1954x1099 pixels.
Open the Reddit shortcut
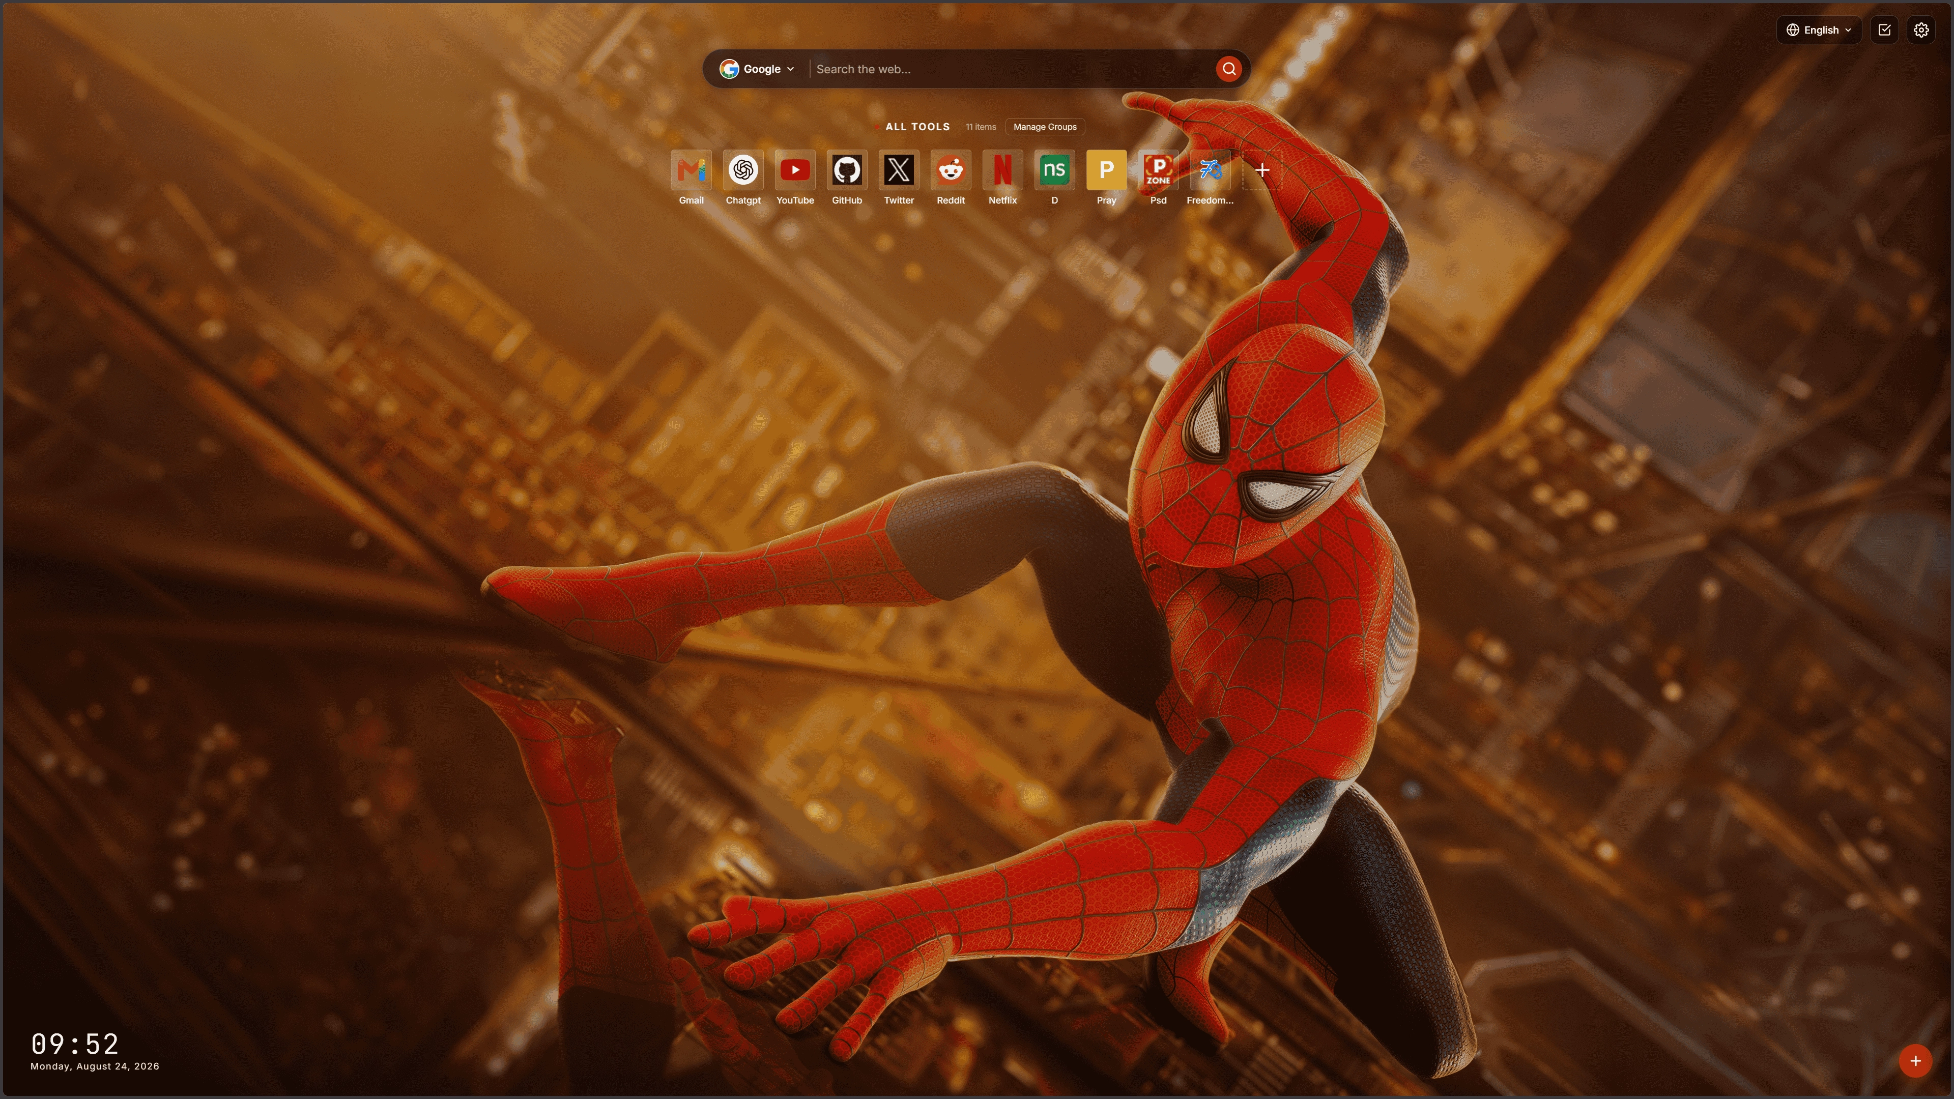tap(951, 170)
